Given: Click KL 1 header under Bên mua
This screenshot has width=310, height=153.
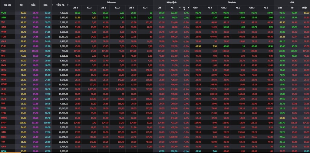Looking at the screenshot, I should [145, 8].
